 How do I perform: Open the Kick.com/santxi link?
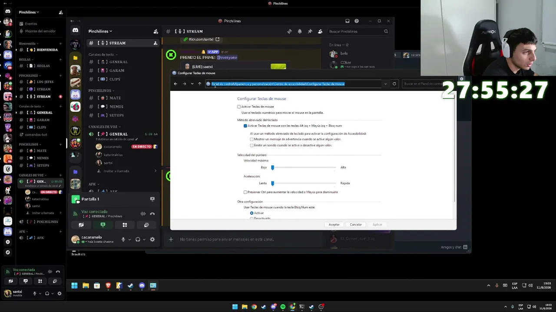[x=202, y=39]
